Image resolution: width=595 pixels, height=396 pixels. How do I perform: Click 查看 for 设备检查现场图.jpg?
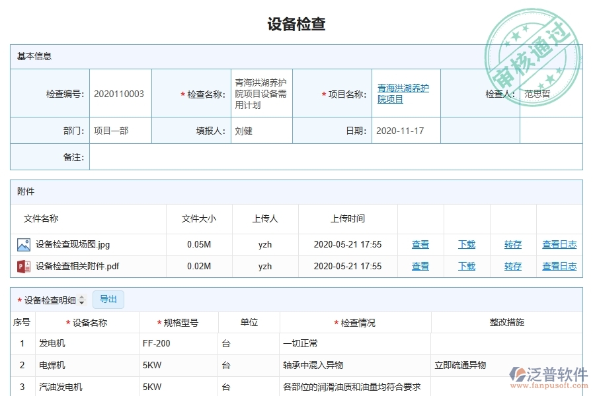[420, 244]
